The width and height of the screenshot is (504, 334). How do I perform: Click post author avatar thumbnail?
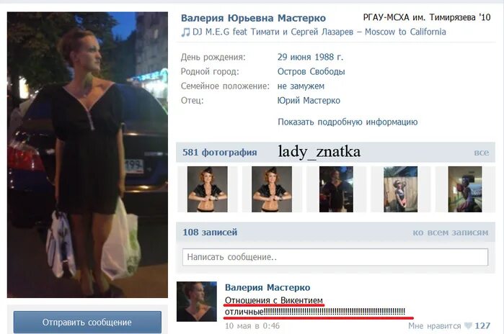coord(197,302)
